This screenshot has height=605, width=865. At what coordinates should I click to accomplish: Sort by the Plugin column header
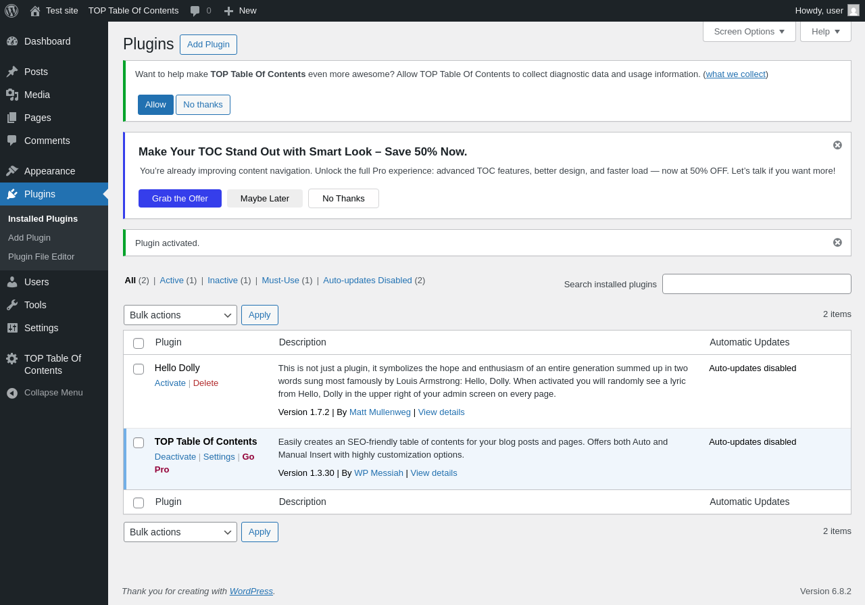[168, 342]
